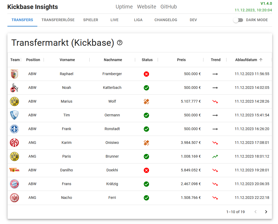The height and width of the screenshot is (224, 278).
Task: Click the Union Berlin logo for Doekhi
Action: point(14,170)
